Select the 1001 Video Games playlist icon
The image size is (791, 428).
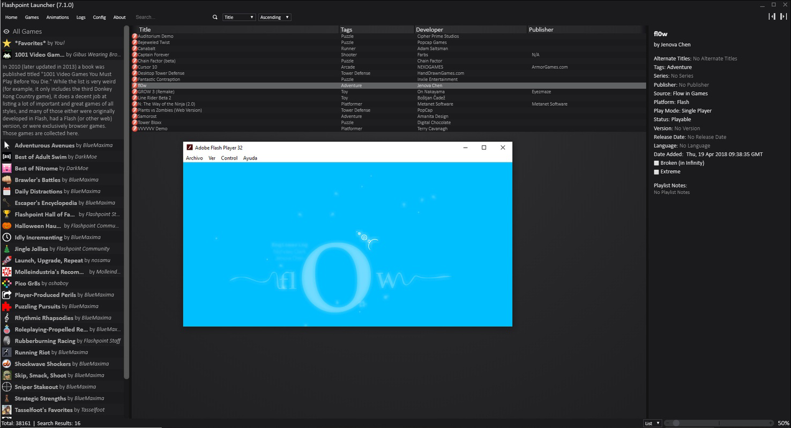pos(6,55)
